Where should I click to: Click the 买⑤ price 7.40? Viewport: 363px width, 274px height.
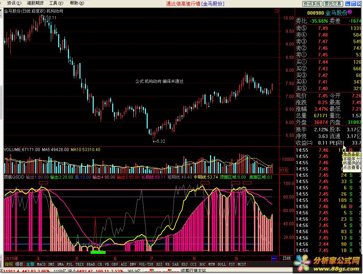point(323,88)
